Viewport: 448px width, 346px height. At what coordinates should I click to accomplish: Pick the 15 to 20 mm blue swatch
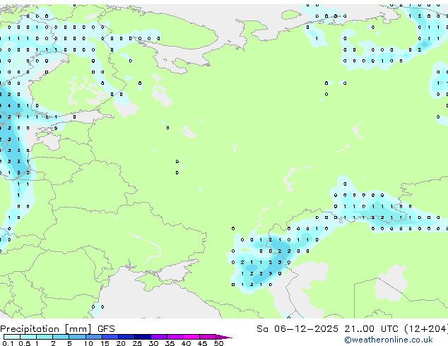tap(110, 337)
